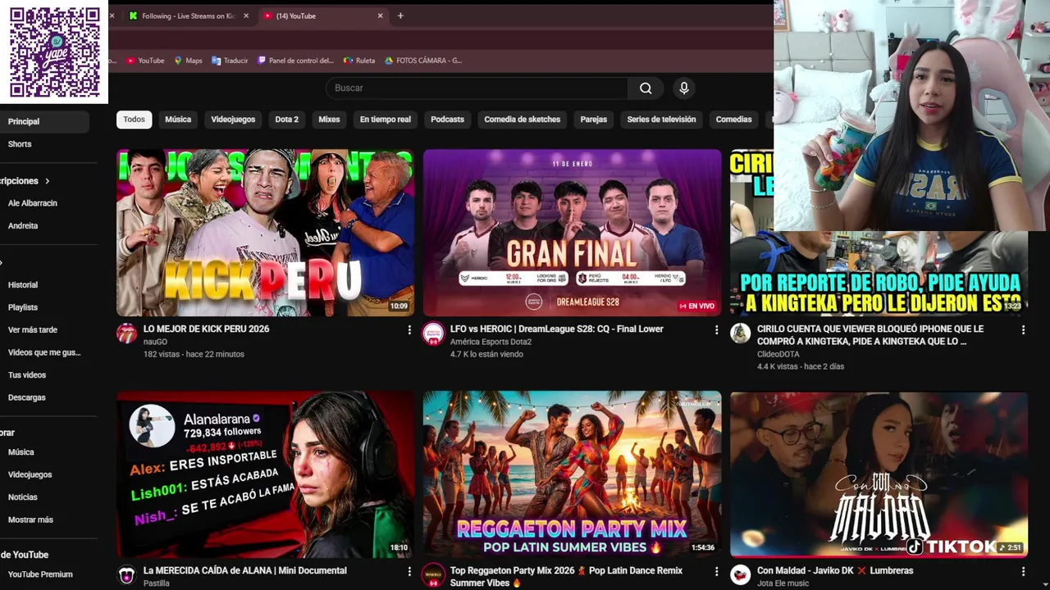The height and width of the screenshot is (590, 1050).
Task: Open Reggaeton mix channel avatar
Action: click(433, 574)
